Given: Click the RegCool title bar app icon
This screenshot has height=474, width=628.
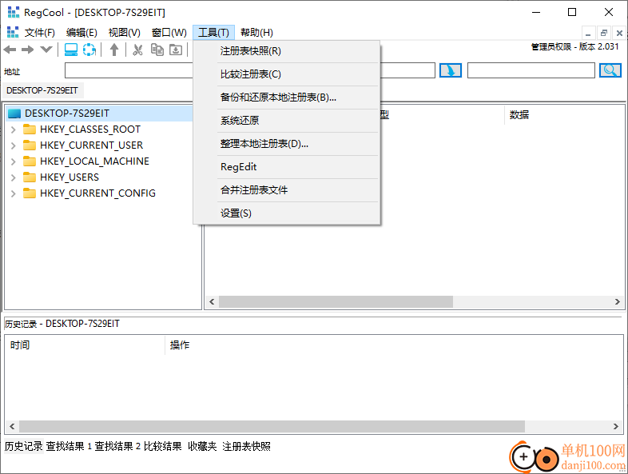Looking at the screenshot, I should [x=14, y=12].
